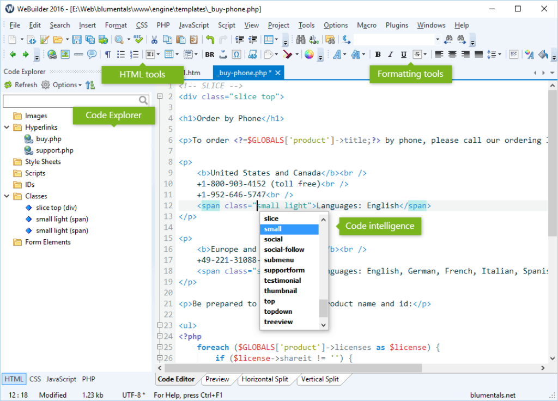Click the Save file icon
This screenshot has width=558, height=401.
77,39
